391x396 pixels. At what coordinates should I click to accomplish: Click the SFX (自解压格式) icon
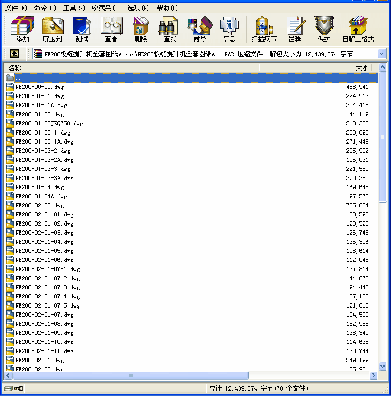coord(358,29)
